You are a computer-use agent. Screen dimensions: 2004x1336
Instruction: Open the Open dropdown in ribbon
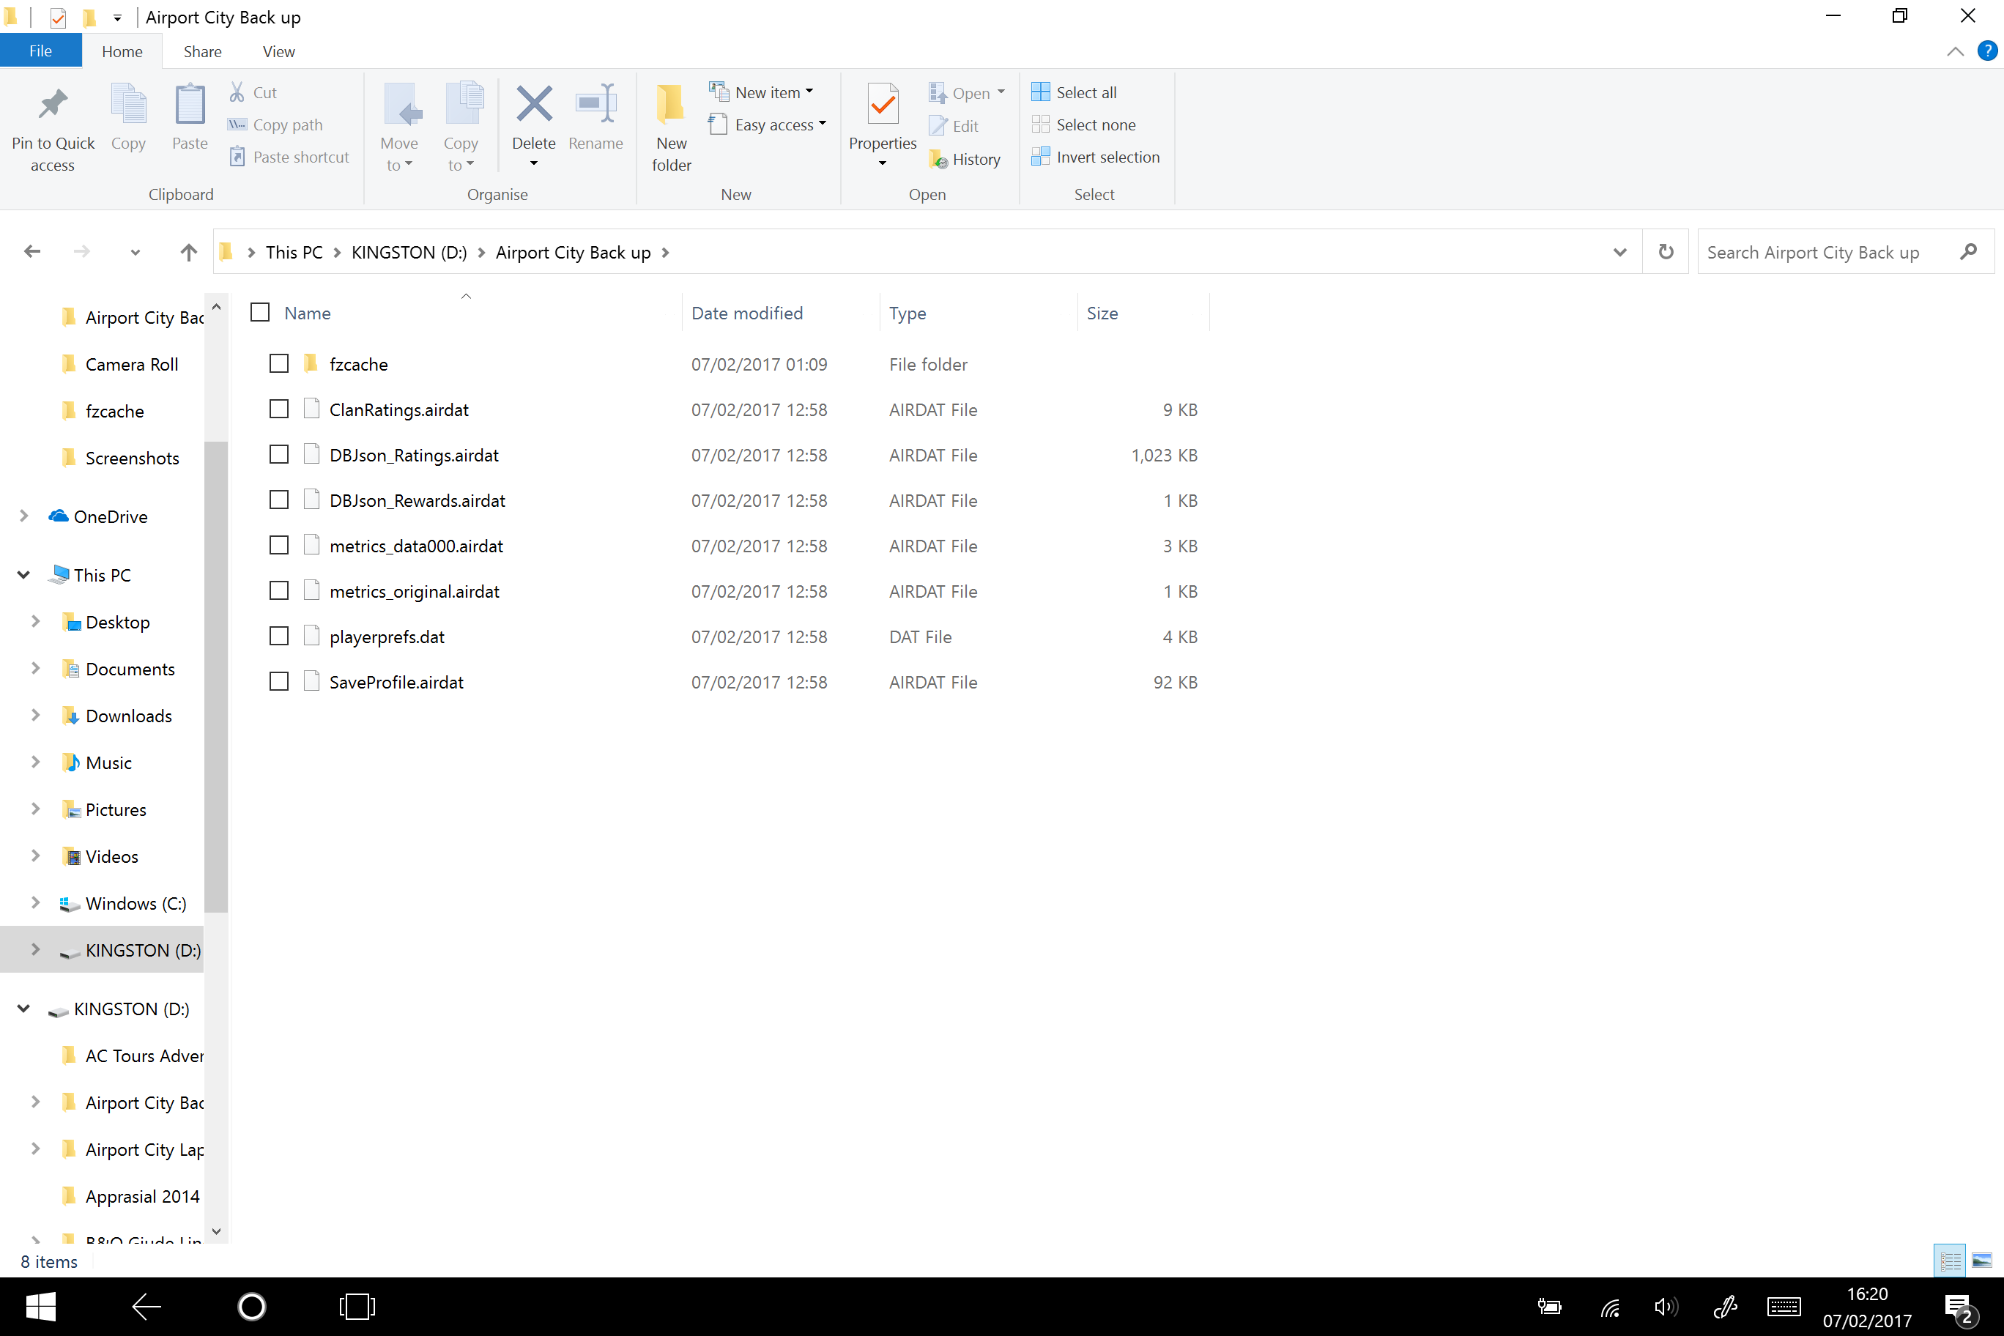click(968, 92)
